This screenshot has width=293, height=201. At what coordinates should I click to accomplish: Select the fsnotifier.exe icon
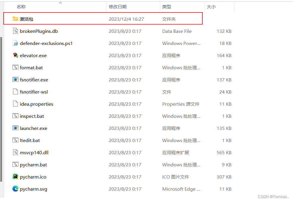tap(15, 79)
